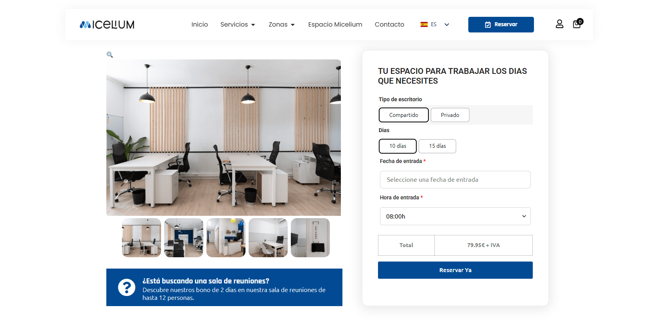Viewport: 661px width, 328px height.
Task: Go to Espacio Micelium page
Action: click(335, 24)
